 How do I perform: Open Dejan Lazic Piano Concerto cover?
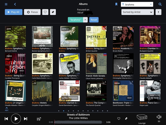150,91
